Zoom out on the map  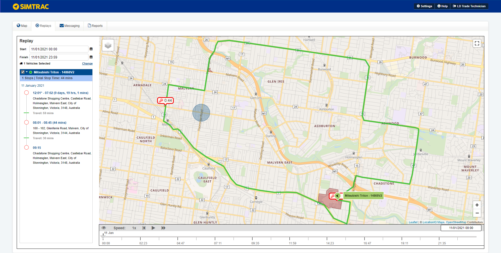(477, 213)
